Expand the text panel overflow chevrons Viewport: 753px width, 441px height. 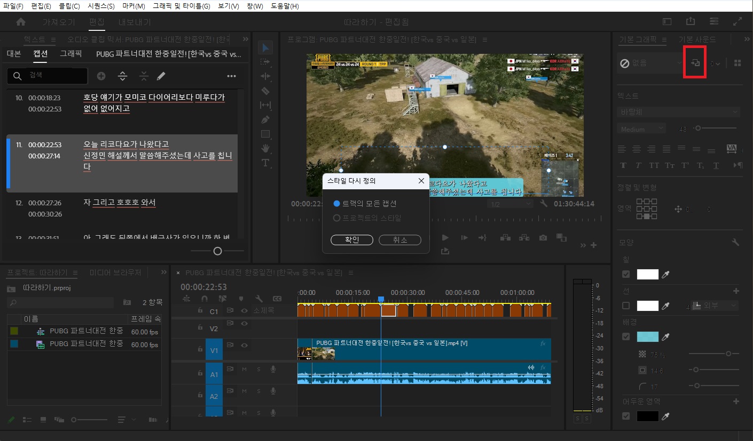click(x=246, y=39)
